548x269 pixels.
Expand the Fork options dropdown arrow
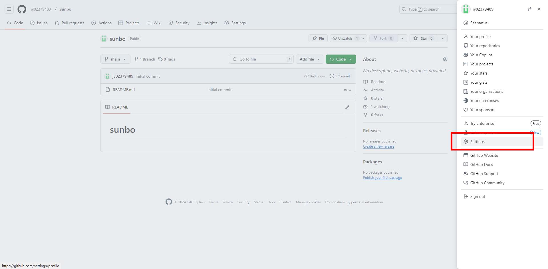402,38
